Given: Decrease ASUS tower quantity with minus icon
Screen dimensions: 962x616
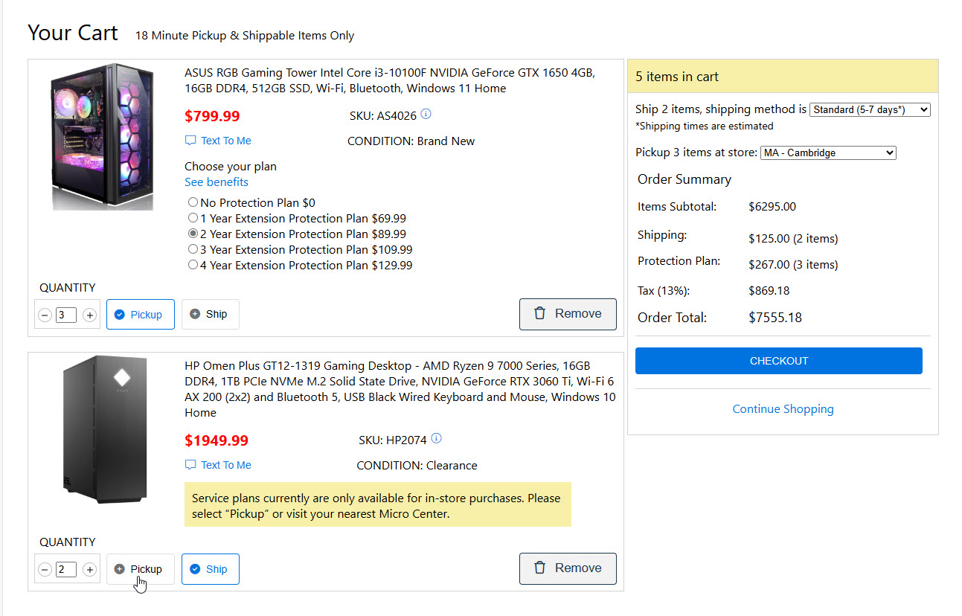Looking at the screenshot, I should point(45,315).
